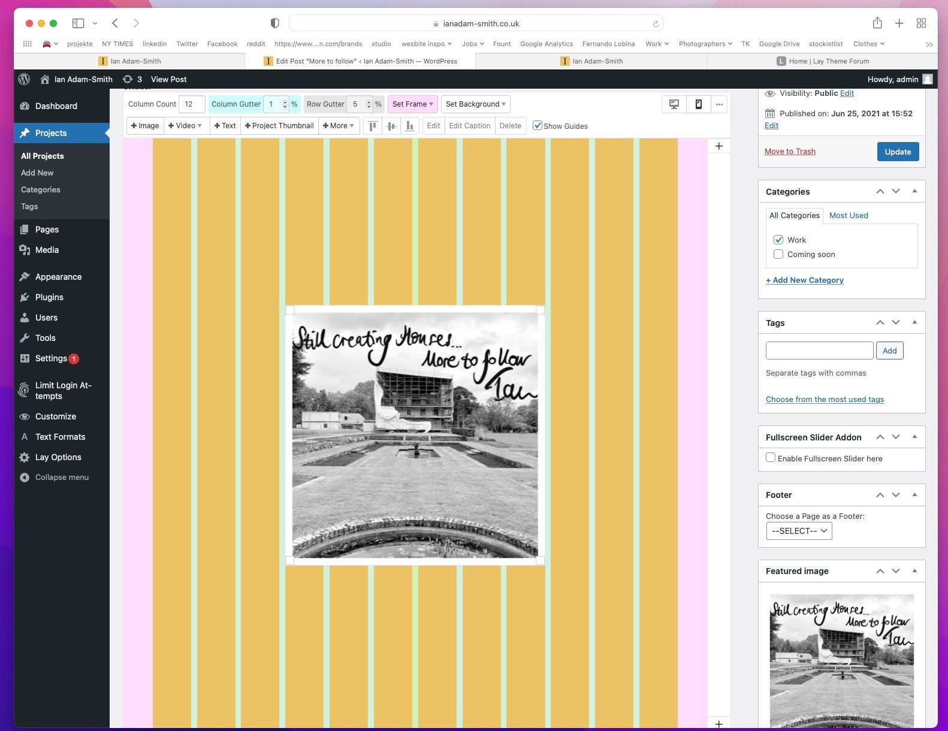Open the Set Frame dropdown

(412, 104)
